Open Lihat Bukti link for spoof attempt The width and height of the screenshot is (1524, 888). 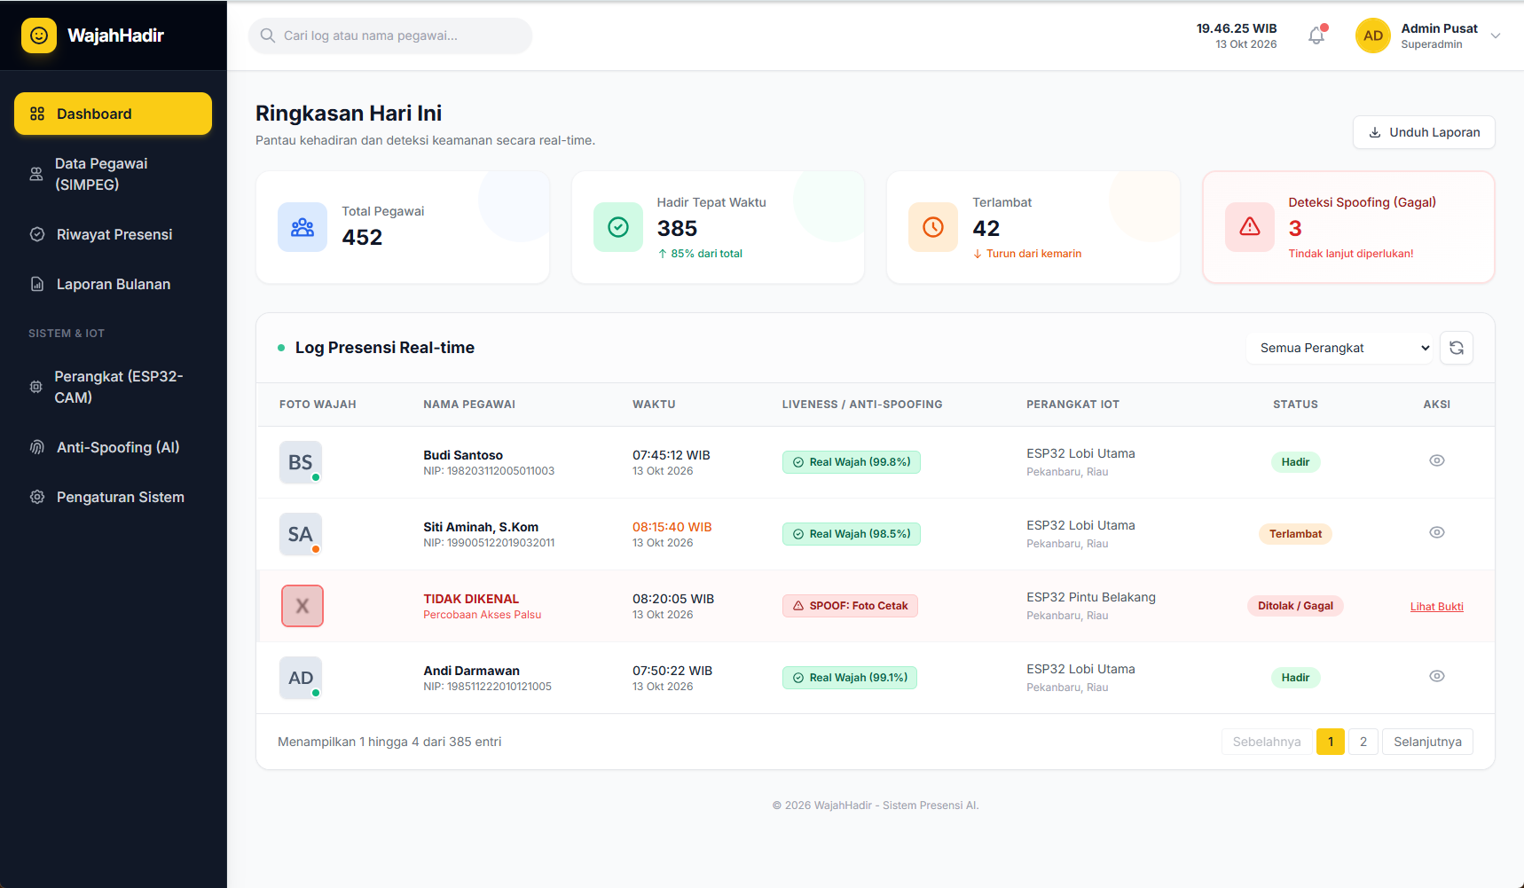pos(1437,607)
